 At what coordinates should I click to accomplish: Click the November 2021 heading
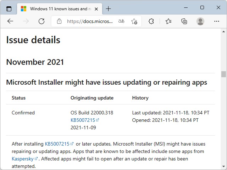click(35, 62)
